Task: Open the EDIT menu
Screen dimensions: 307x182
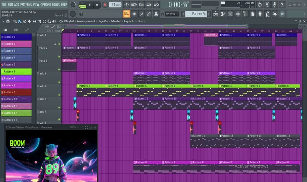Action: pyautogui.click(x=10, y=4)
